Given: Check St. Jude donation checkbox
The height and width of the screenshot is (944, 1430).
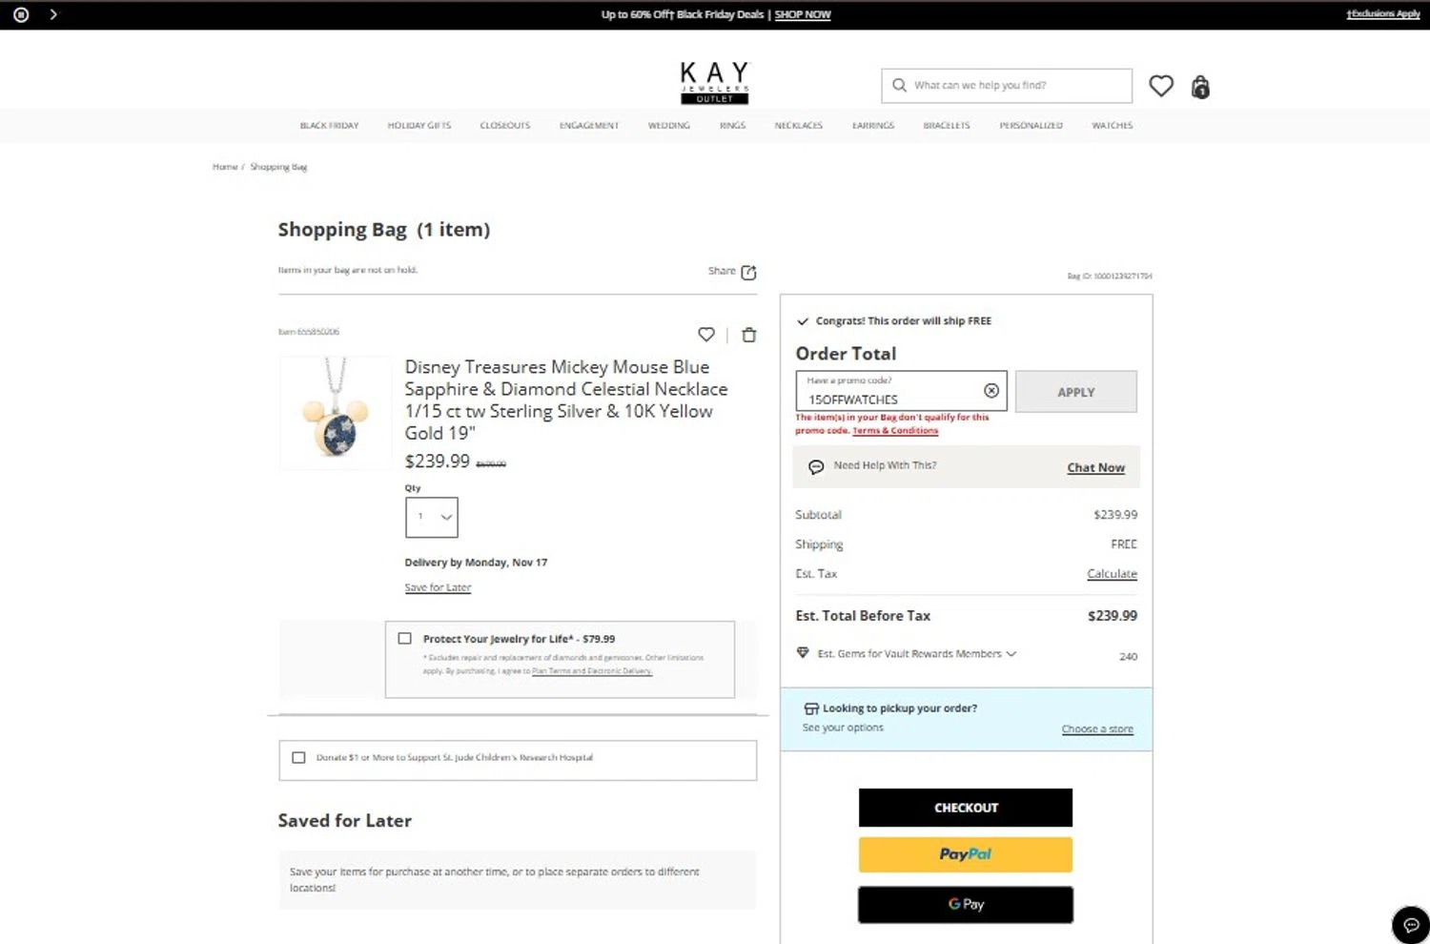Looking at the screenshot, I should point(298,757).
